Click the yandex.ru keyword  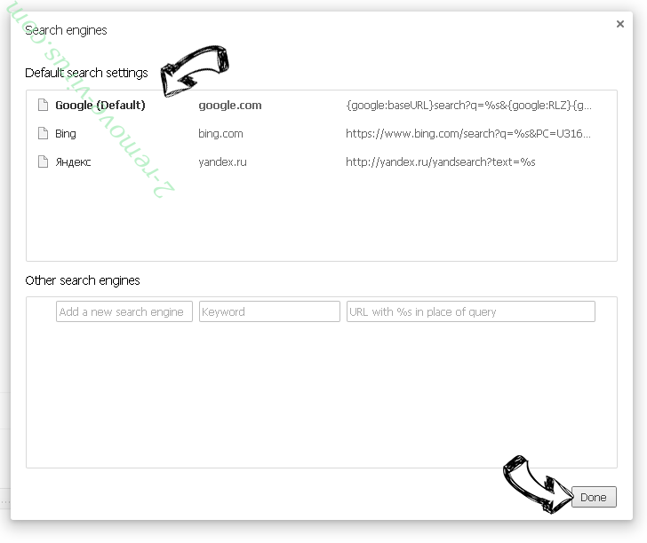222,162
